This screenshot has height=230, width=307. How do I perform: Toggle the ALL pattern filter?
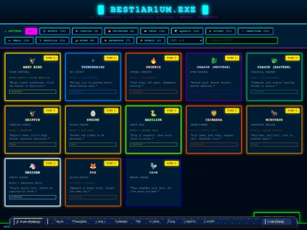[31, 31]
